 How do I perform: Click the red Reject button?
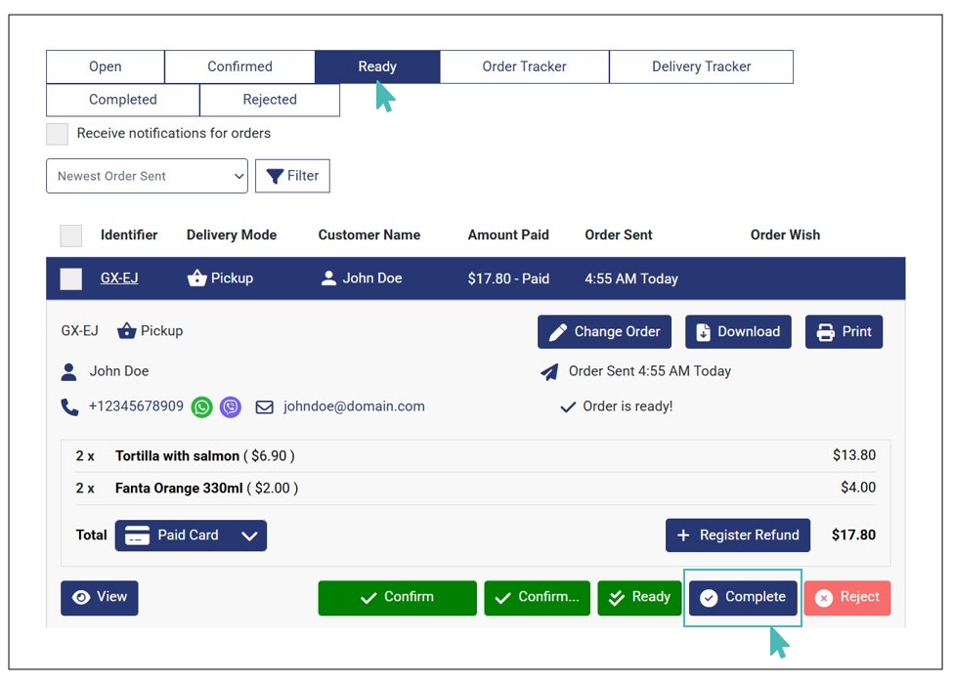coord(847,598)
